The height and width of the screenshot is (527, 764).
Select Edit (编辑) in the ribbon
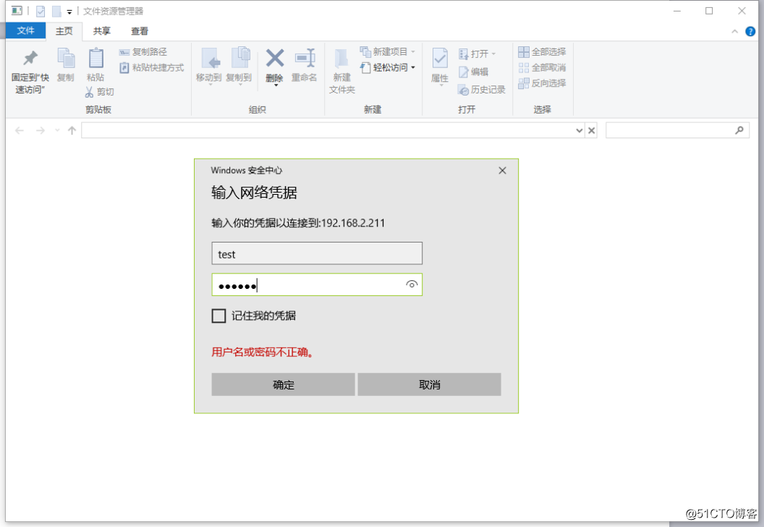pyautogui.click(x=474, y=72)
